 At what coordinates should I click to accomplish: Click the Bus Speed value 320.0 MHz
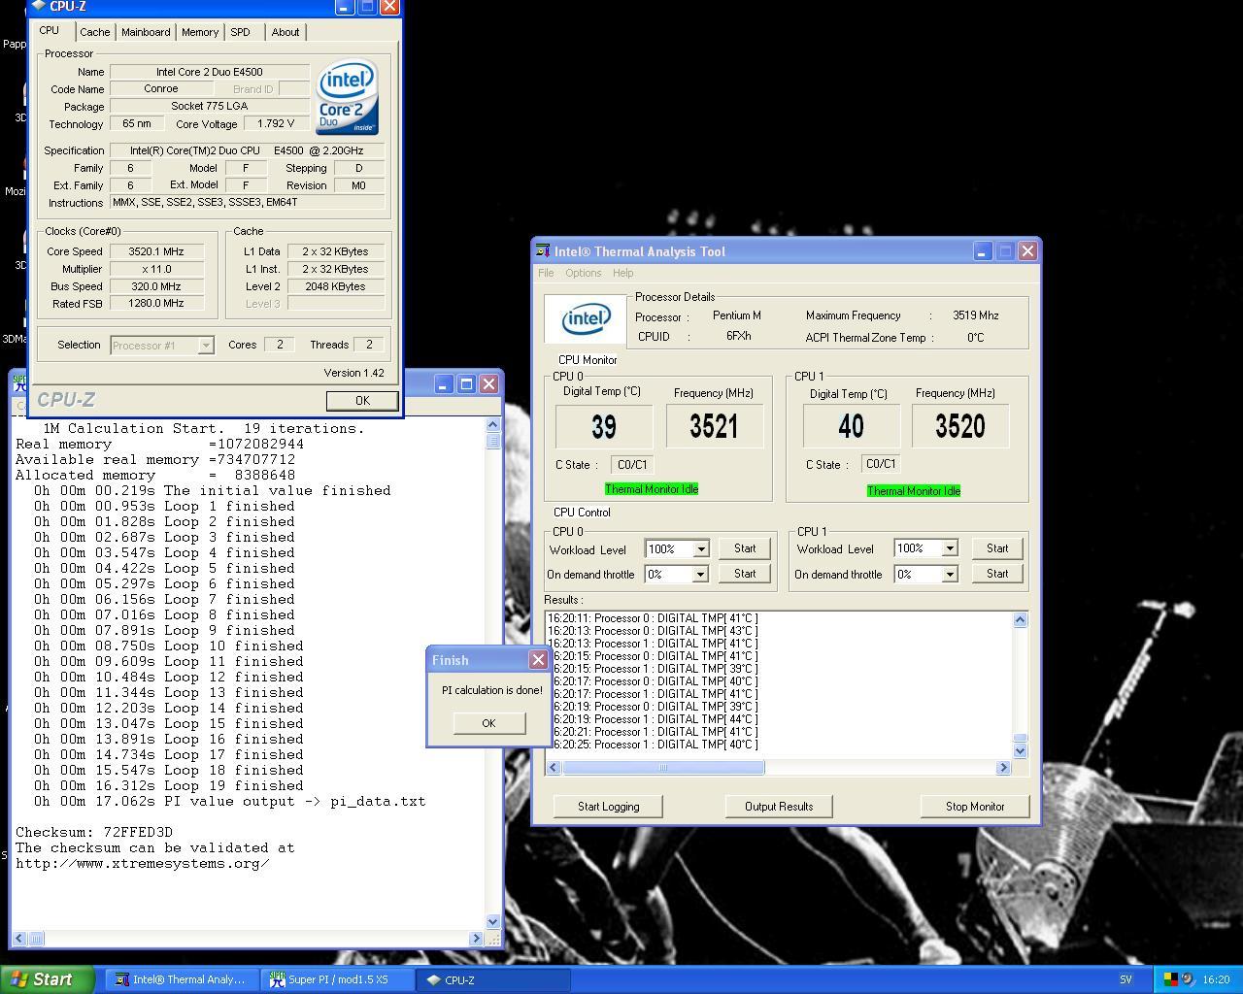click(x=155, y=286)
